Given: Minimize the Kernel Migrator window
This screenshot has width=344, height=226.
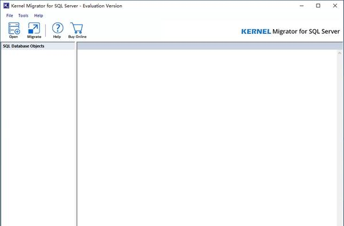Looking at the screenshot, I should click(x=302, y=6).
